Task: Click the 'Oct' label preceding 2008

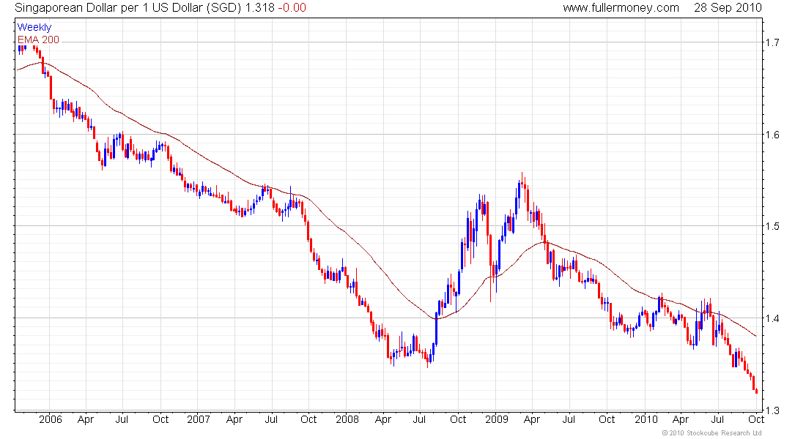Action: 308,419
